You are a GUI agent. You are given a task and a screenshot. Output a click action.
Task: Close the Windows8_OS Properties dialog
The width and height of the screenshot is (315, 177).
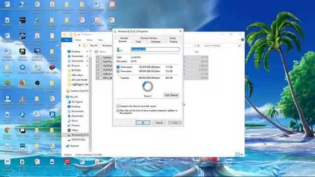click(x=181, y=31)
